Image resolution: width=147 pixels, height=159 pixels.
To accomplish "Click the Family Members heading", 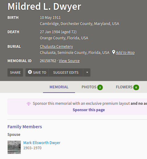I will 25,127.
